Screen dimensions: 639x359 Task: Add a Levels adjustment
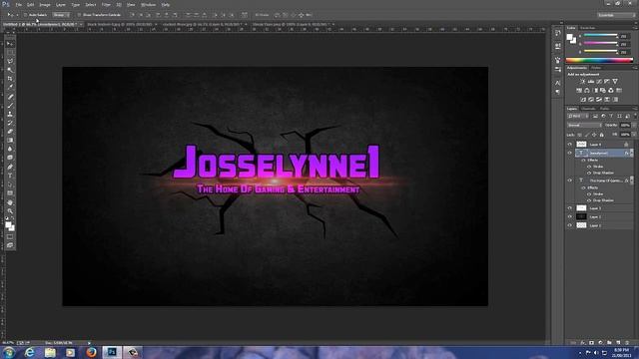pyautogui.click(x=590, y=82)
